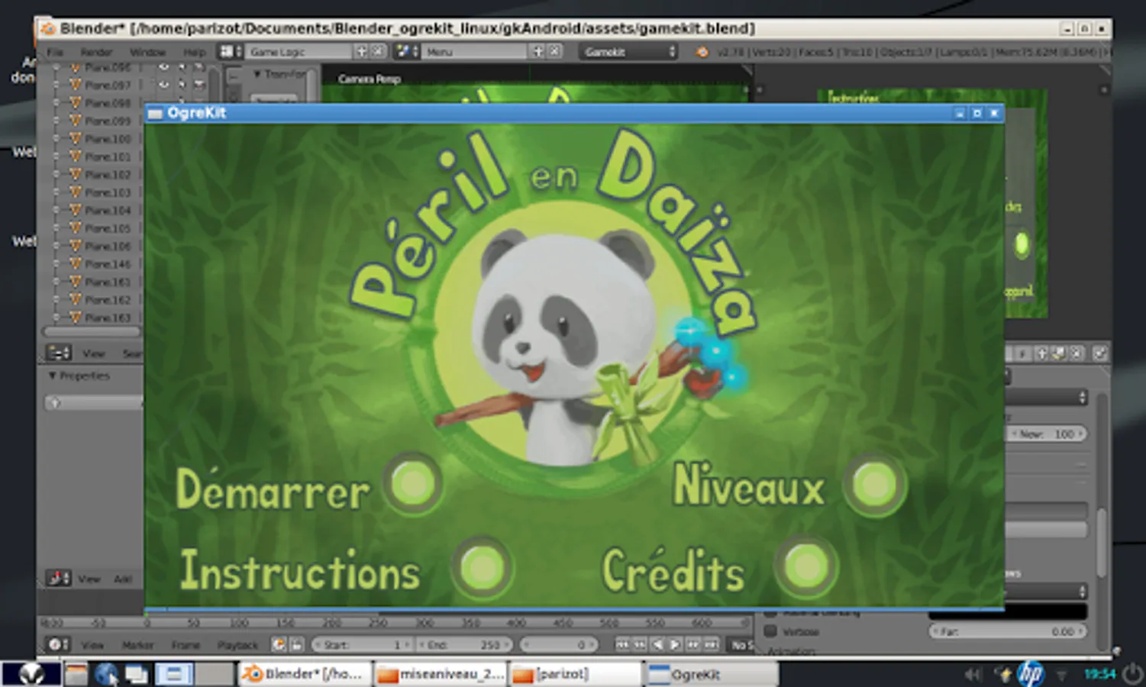Delete the Menu scene
This screenshot has height=687, width=1146.
555,52
